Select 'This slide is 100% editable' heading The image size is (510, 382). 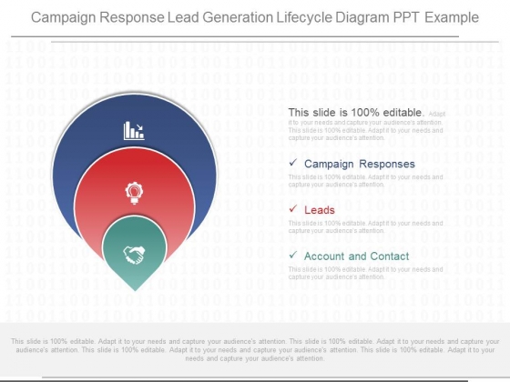(356, 113)
